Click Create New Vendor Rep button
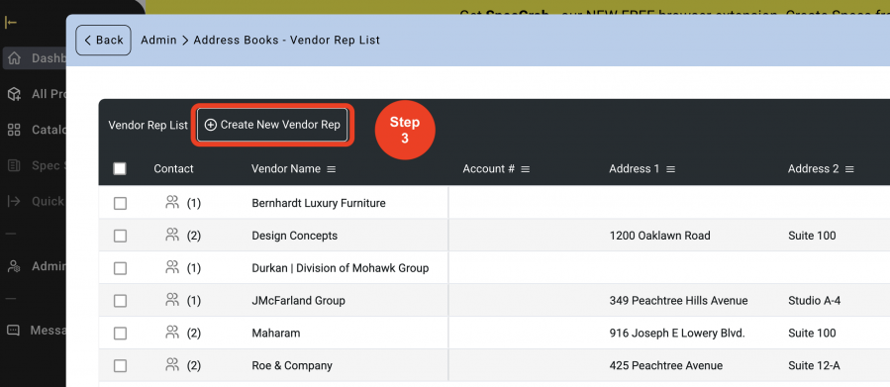This screenshot has height=387, width=890. [x=272, y=125]
